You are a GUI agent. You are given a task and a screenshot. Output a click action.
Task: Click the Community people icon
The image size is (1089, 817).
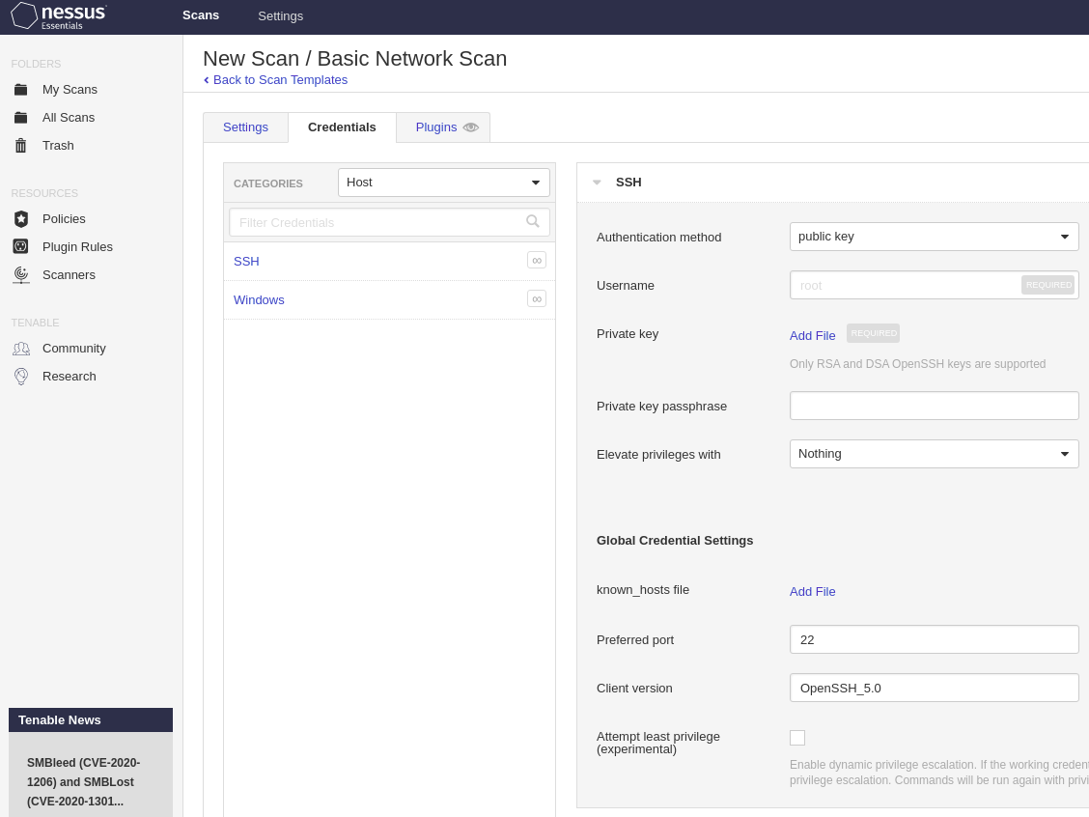(20, 349)
